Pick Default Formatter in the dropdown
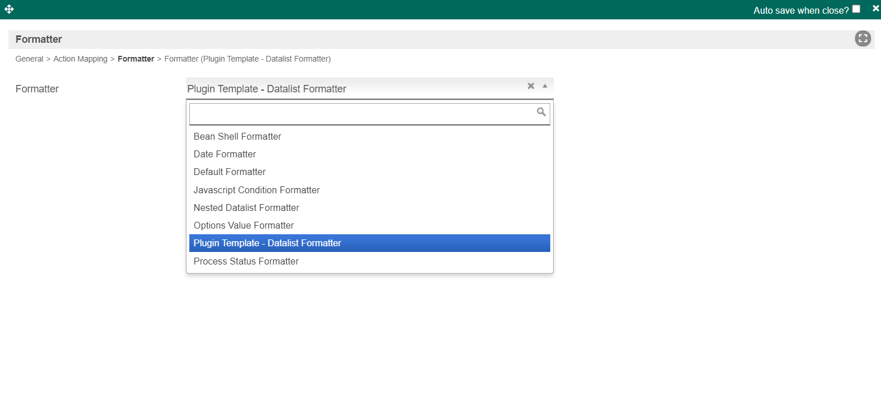881x407 pixels. pyautogui.click(x=229, y=172)
